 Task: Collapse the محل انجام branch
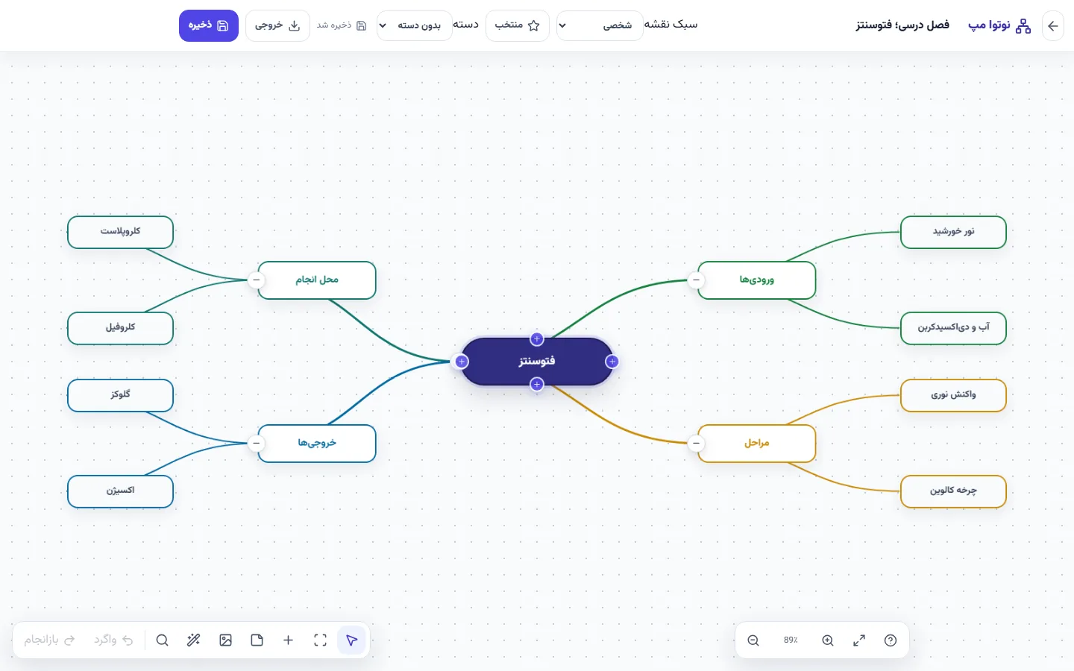257,280
